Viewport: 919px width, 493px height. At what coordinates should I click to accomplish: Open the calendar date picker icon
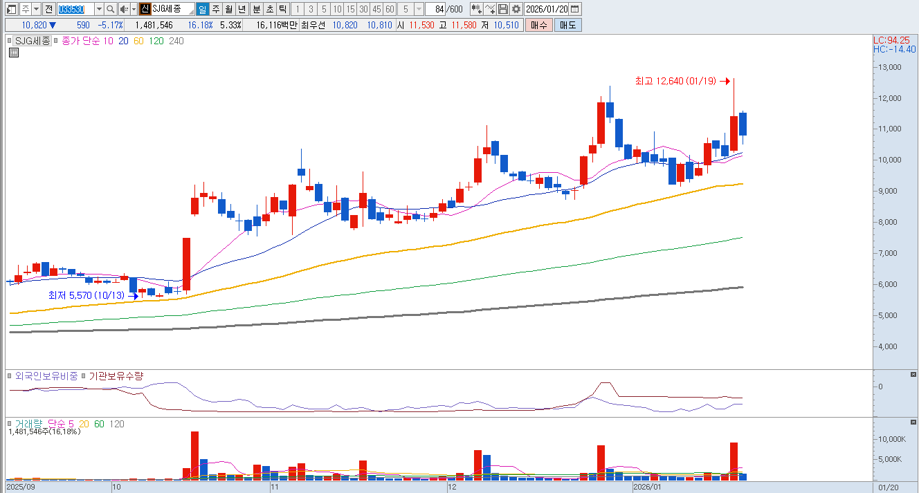575,9
